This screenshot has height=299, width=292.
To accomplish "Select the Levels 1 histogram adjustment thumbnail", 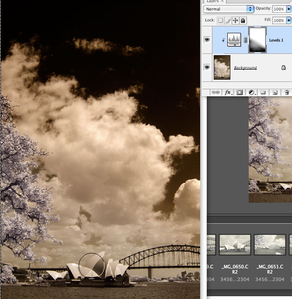I will 234,40.
